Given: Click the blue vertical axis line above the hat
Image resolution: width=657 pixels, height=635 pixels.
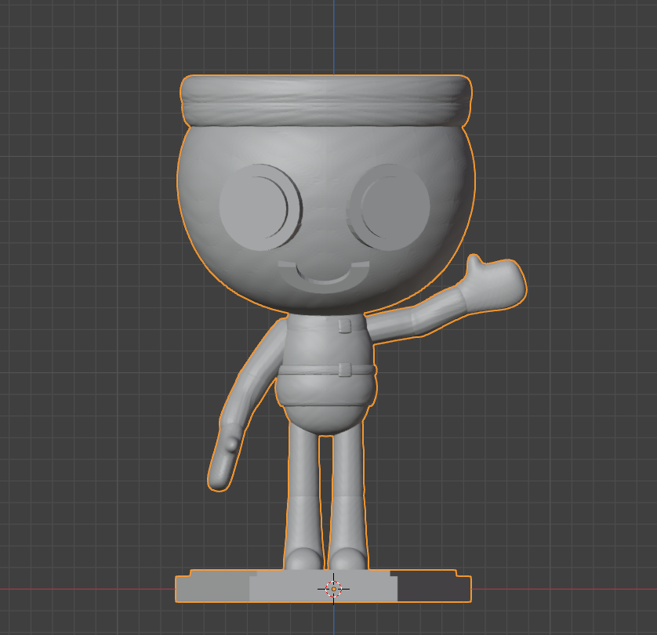Looking at the screenshot, I should click(x=333, y=35).
